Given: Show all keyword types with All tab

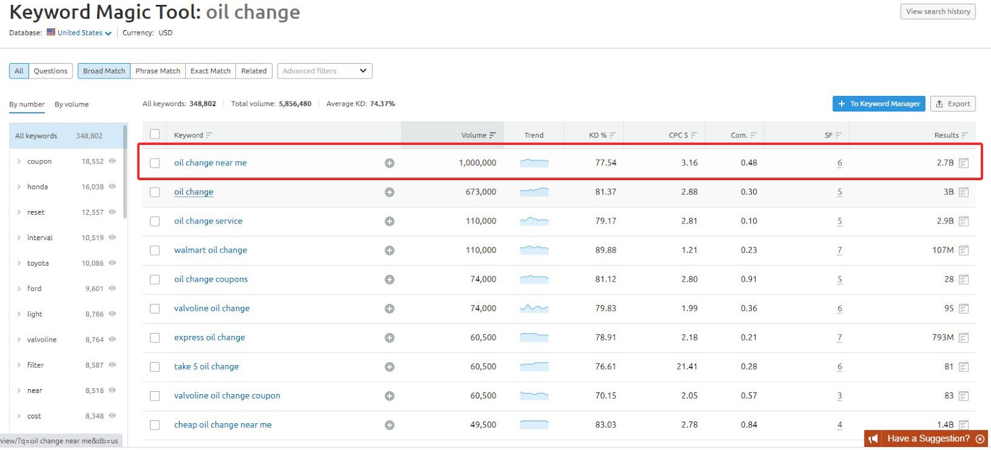Looking at the screenshot, I should point(19,71).
